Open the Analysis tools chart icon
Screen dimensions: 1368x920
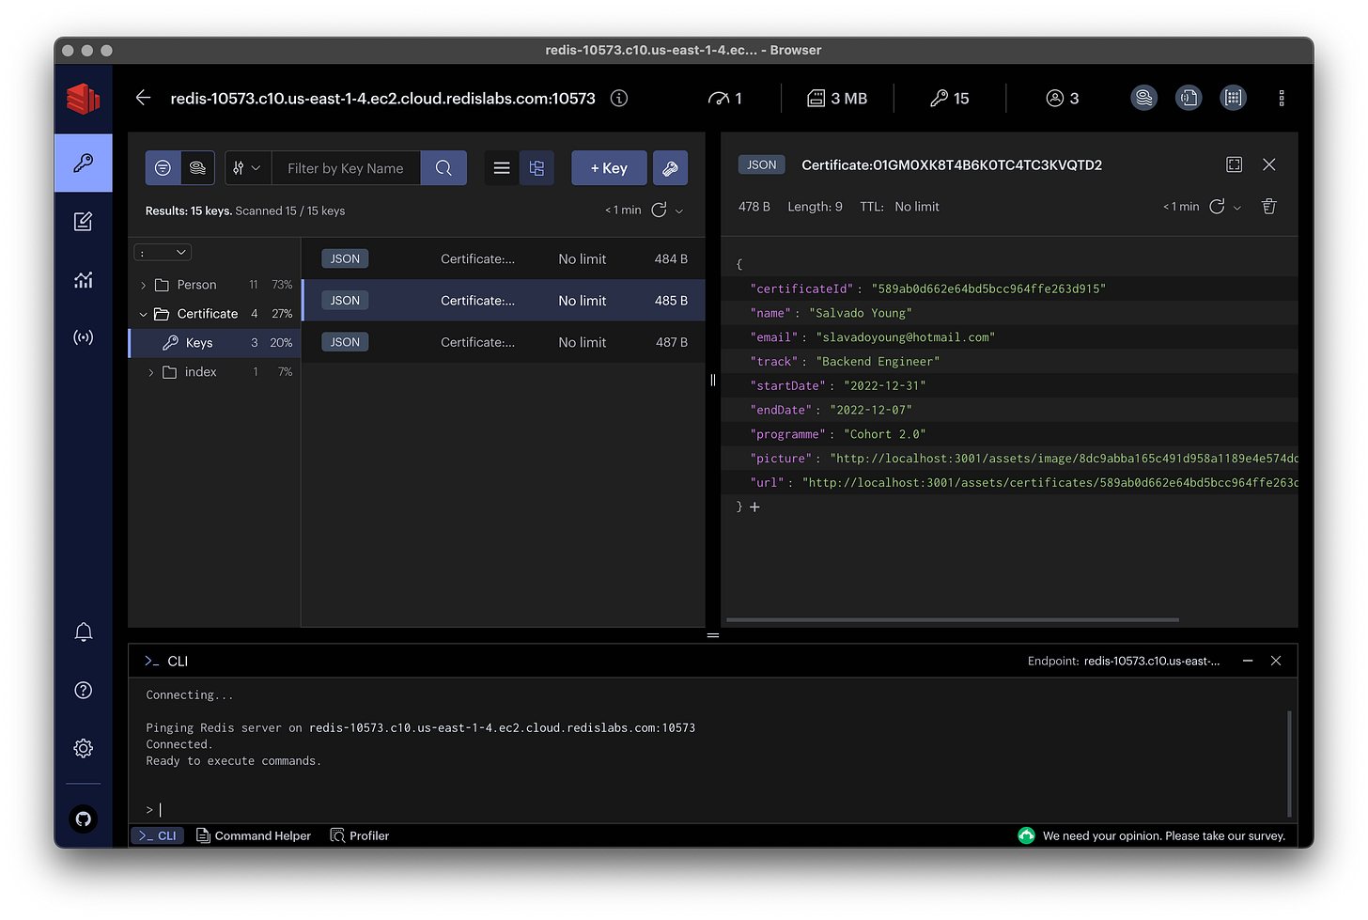pyautogui.click(x=83, y=279)
